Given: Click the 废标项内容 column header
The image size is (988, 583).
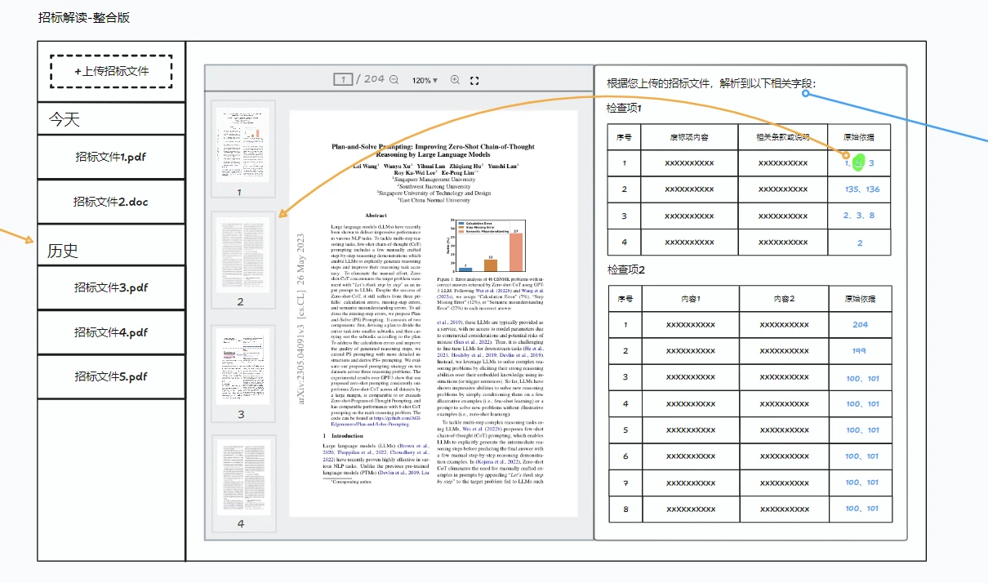Looking at the screenshot, I should [689, 137].
